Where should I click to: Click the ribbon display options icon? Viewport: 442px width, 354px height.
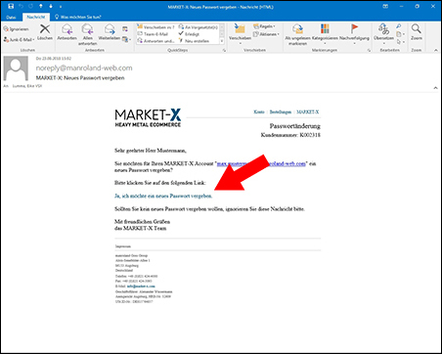[385, 6]
